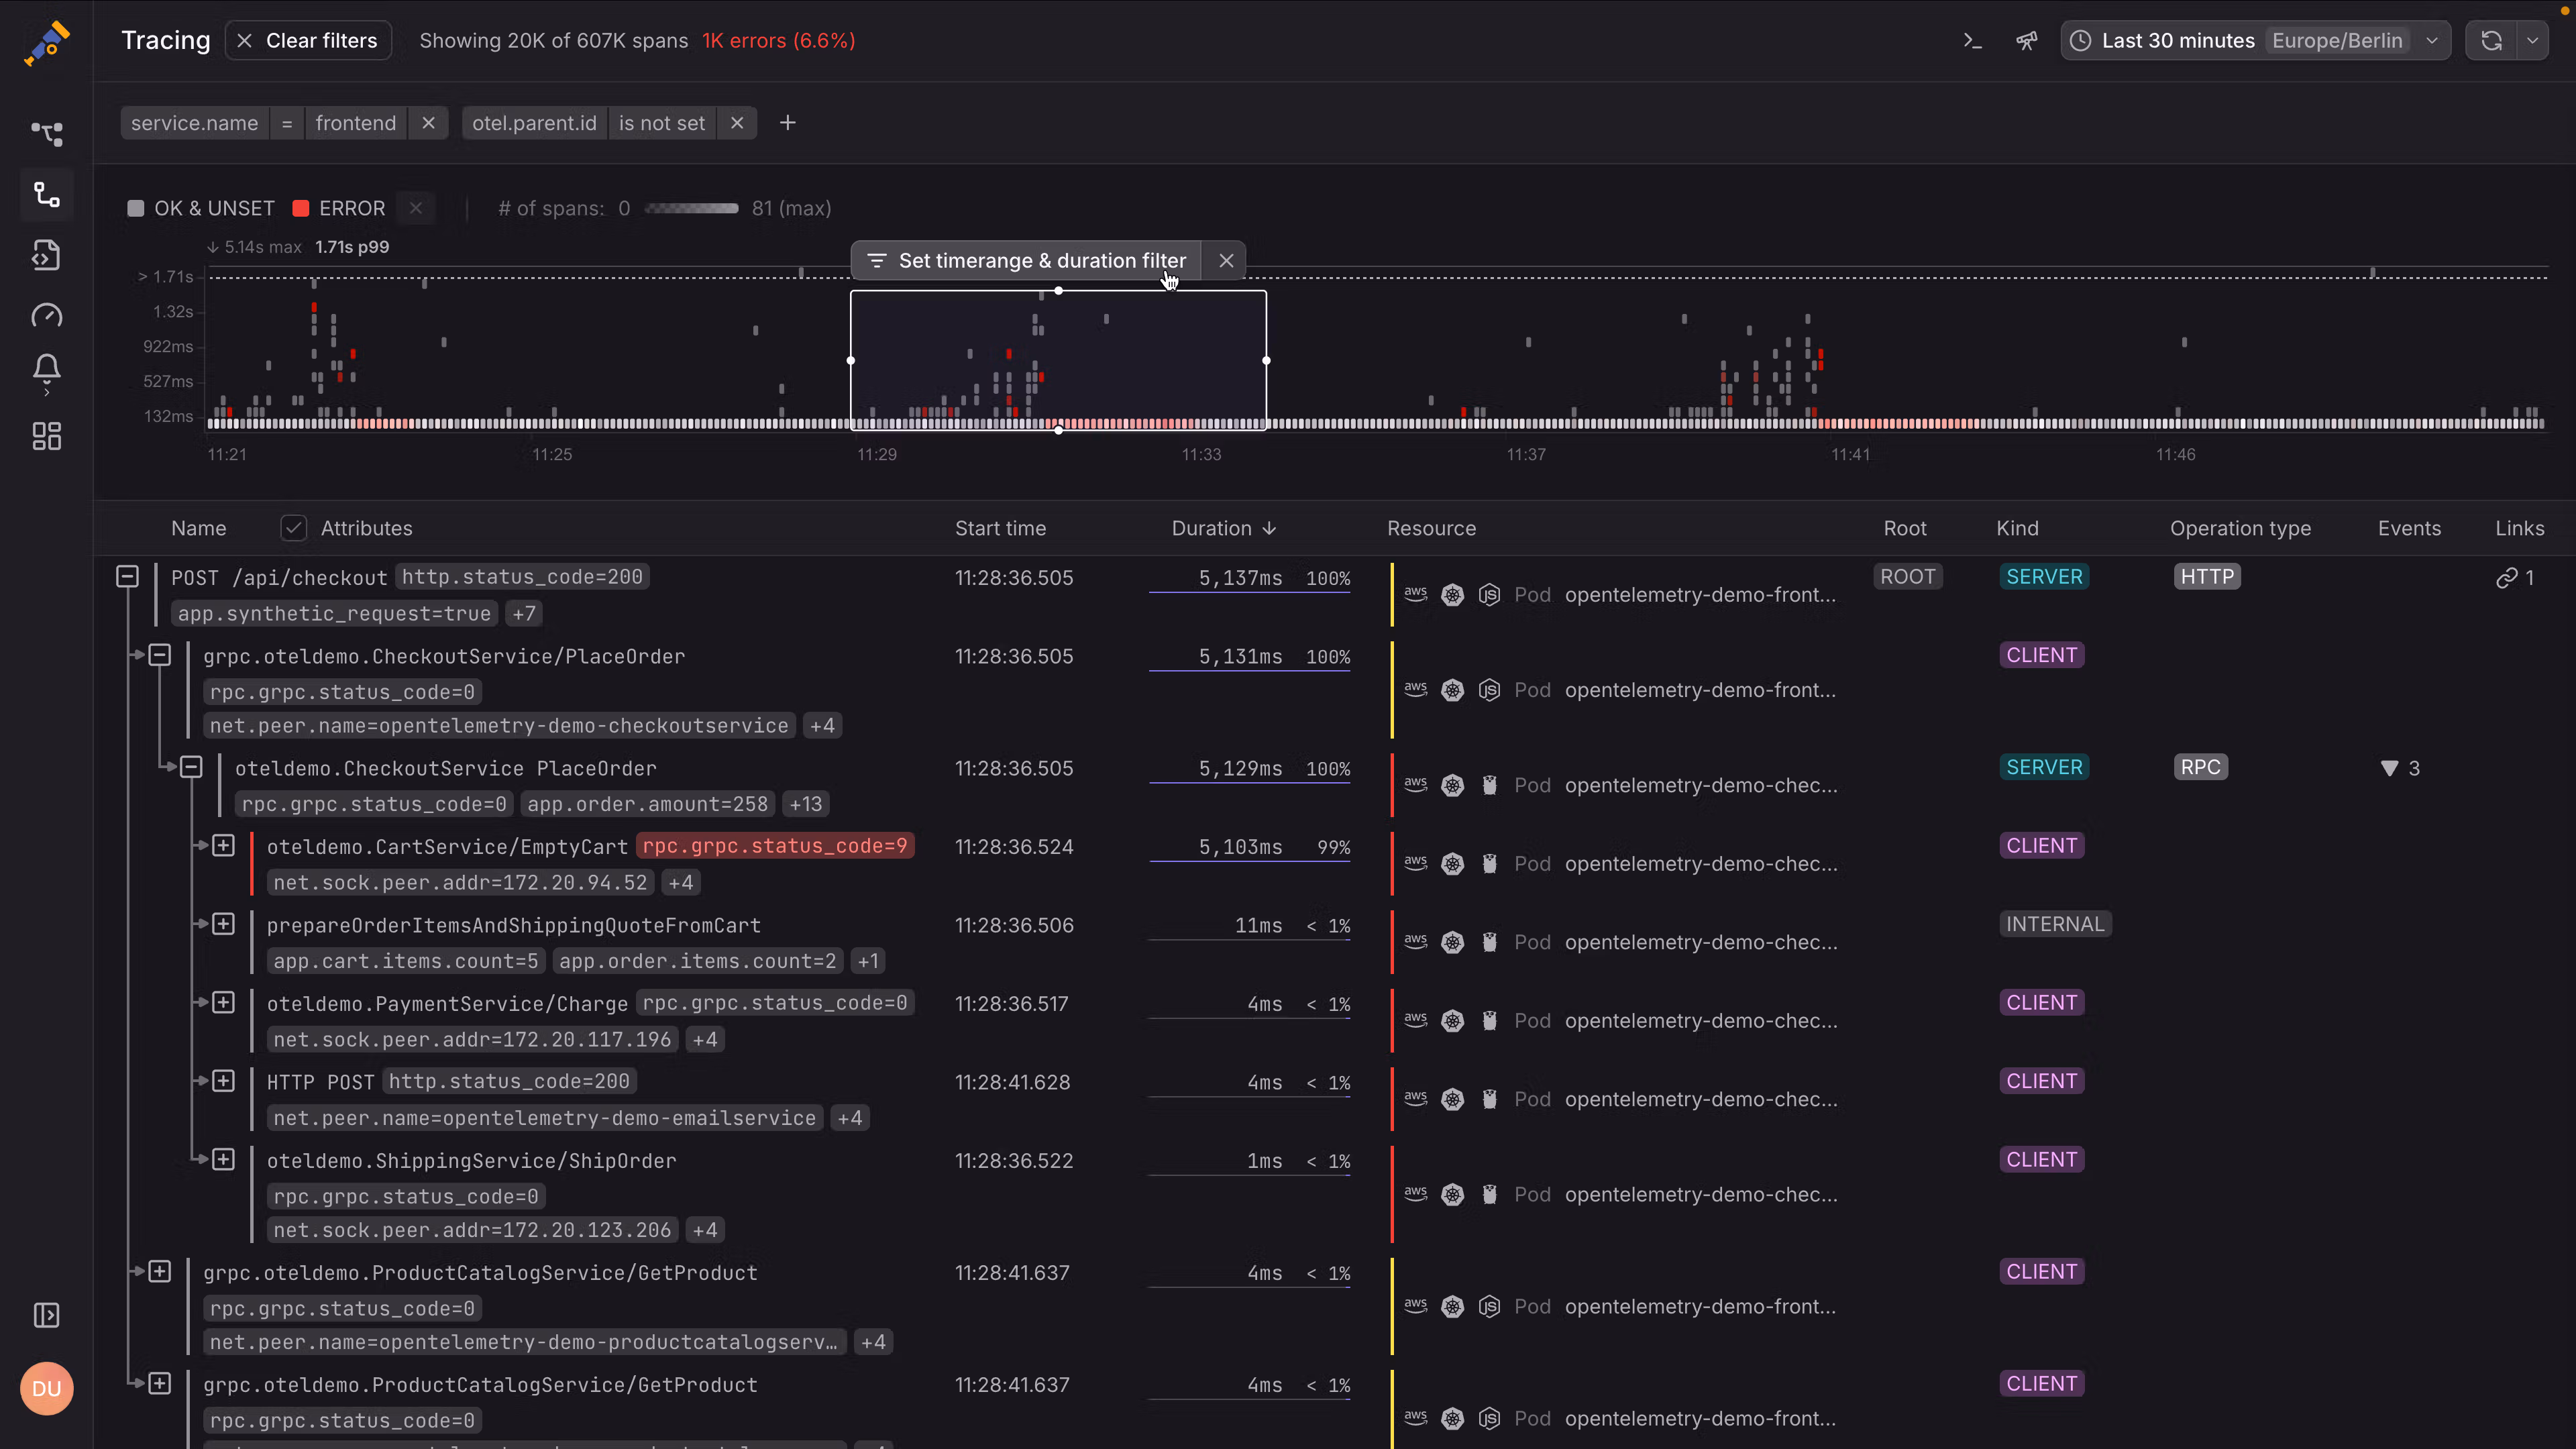Open the DU user avatar at bottom left

[x=46, y=1388]
